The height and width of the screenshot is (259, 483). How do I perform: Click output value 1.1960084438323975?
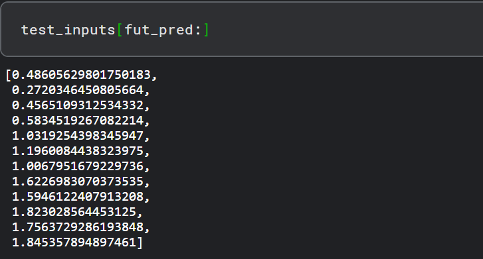click(78, 151)
